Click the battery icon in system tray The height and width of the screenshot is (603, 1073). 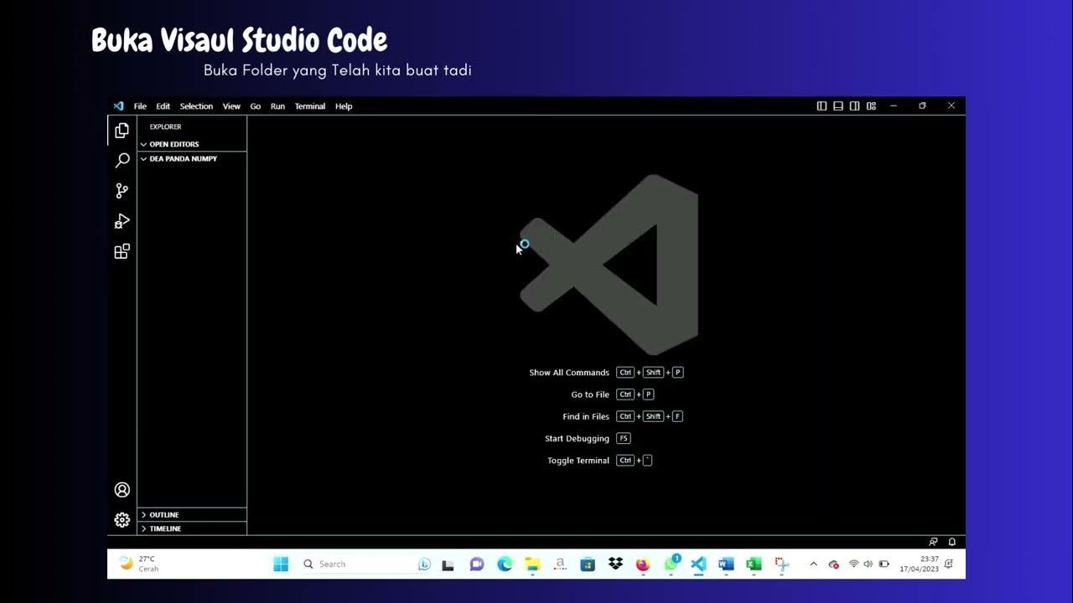click(x=884, y=564)
